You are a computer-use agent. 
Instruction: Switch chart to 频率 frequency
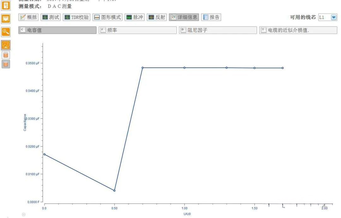click(137, 30)
